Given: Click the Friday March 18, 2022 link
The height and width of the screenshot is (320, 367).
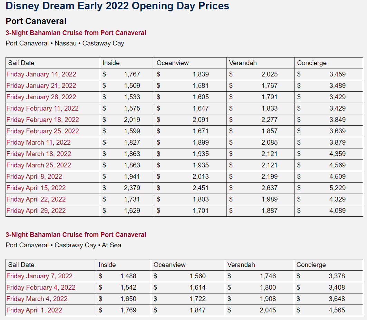Looking at the screenshot, I should 39,154.
